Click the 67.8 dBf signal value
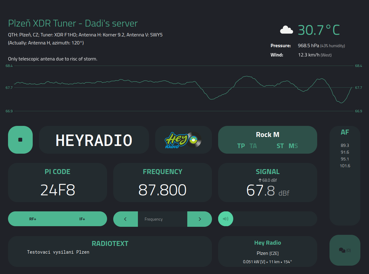This screenshot has height=274, width=369. coord(268,190)
